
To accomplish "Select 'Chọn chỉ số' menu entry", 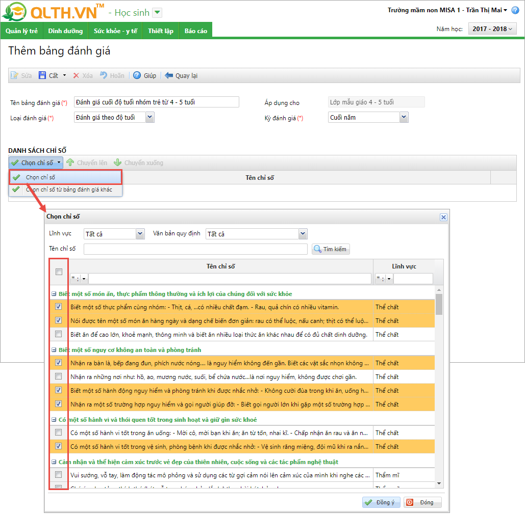I will [66, 177].
